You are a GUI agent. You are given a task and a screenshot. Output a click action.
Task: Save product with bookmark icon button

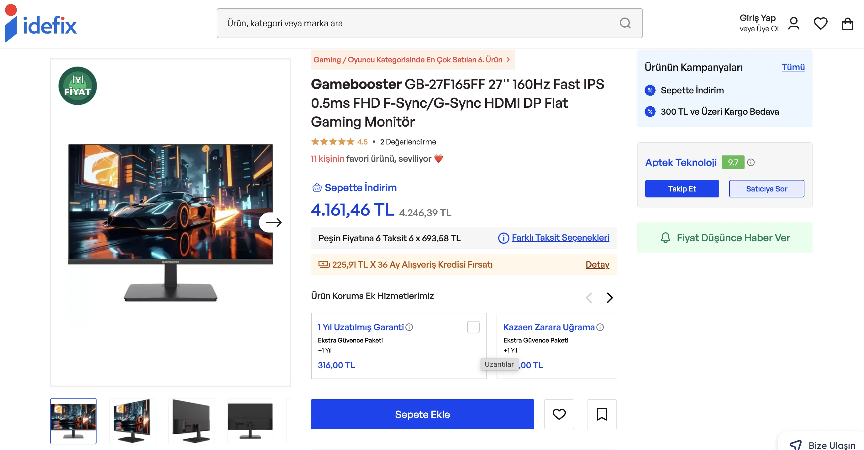pyautogui.click(x=602, y=414)
